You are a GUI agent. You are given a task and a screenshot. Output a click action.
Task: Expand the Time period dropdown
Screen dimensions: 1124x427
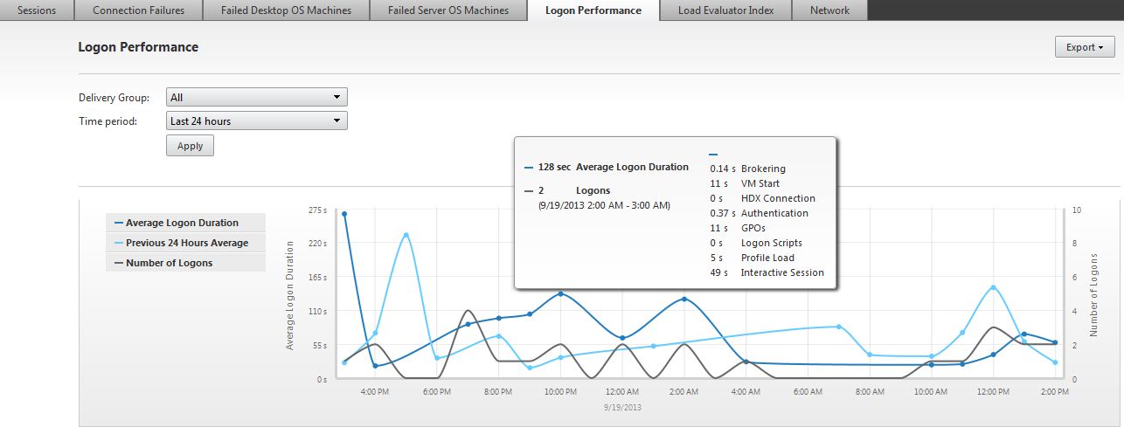[x=256, y=121]
